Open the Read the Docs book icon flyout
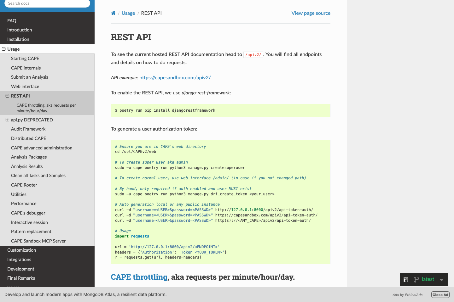 (x=406, y=279)
